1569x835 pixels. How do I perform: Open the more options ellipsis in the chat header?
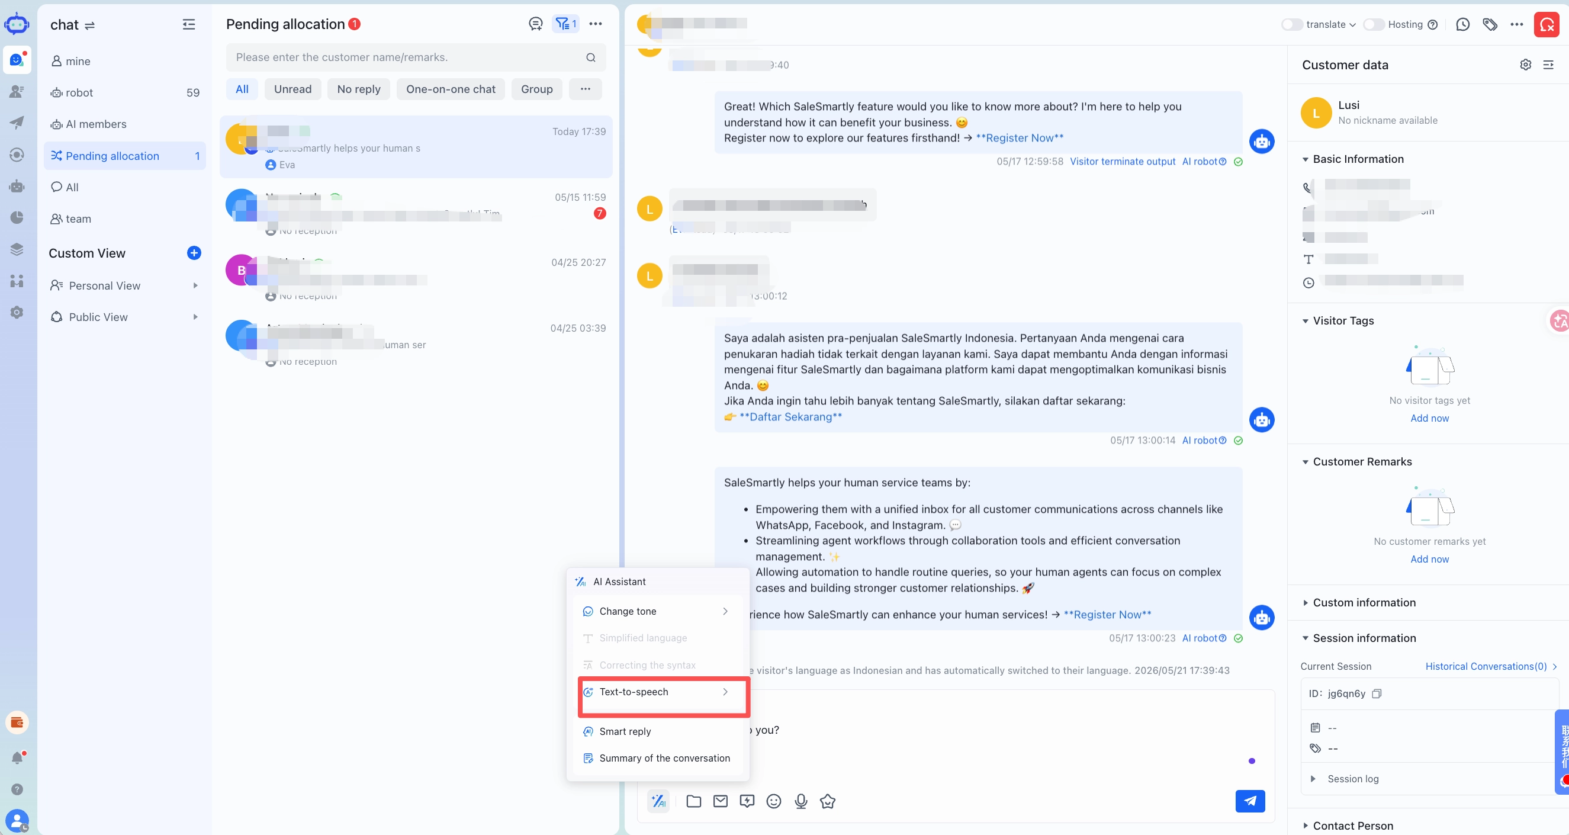[1517, 24]
